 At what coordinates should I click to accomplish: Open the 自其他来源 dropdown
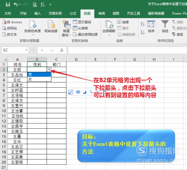pyautogui.click(x=33, y=28)
